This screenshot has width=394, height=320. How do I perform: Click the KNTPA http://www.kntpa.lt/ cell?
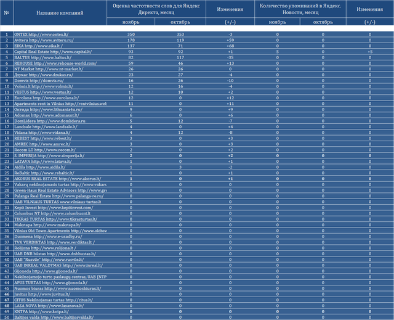pyautogui.click(x=60, y=312)
